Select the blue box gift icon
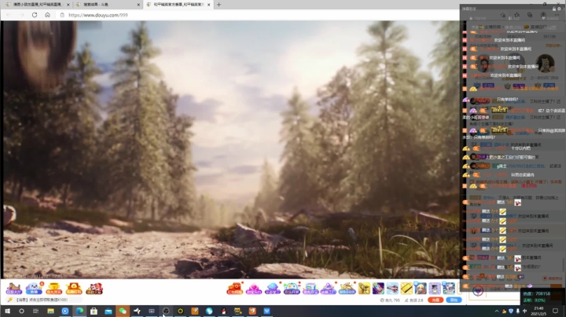 tap(310, 289)
